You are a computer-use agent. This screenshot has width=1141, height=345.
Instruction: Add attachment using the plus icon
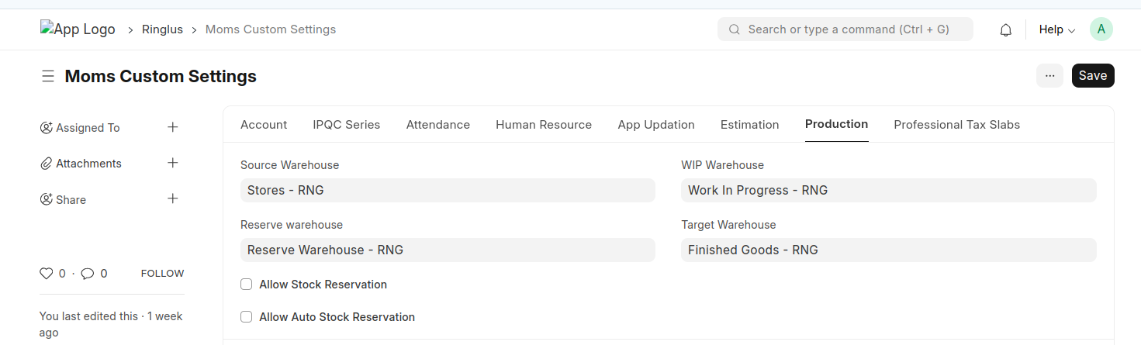(x=173, y=163)
